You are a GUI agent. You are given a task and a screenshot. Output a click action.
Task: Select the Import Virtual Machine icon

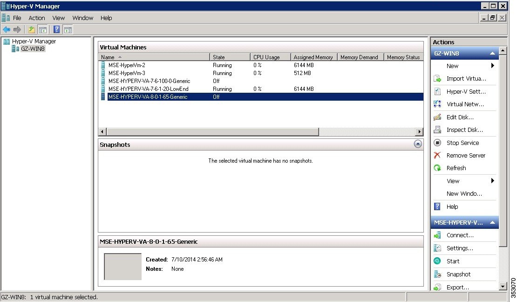click(438, 78)
